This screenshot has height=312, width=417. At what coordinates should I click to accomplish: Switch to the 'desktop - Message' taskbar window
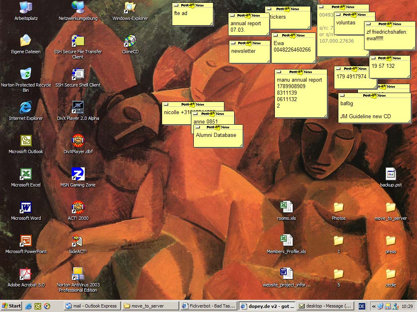click(325, 306)
